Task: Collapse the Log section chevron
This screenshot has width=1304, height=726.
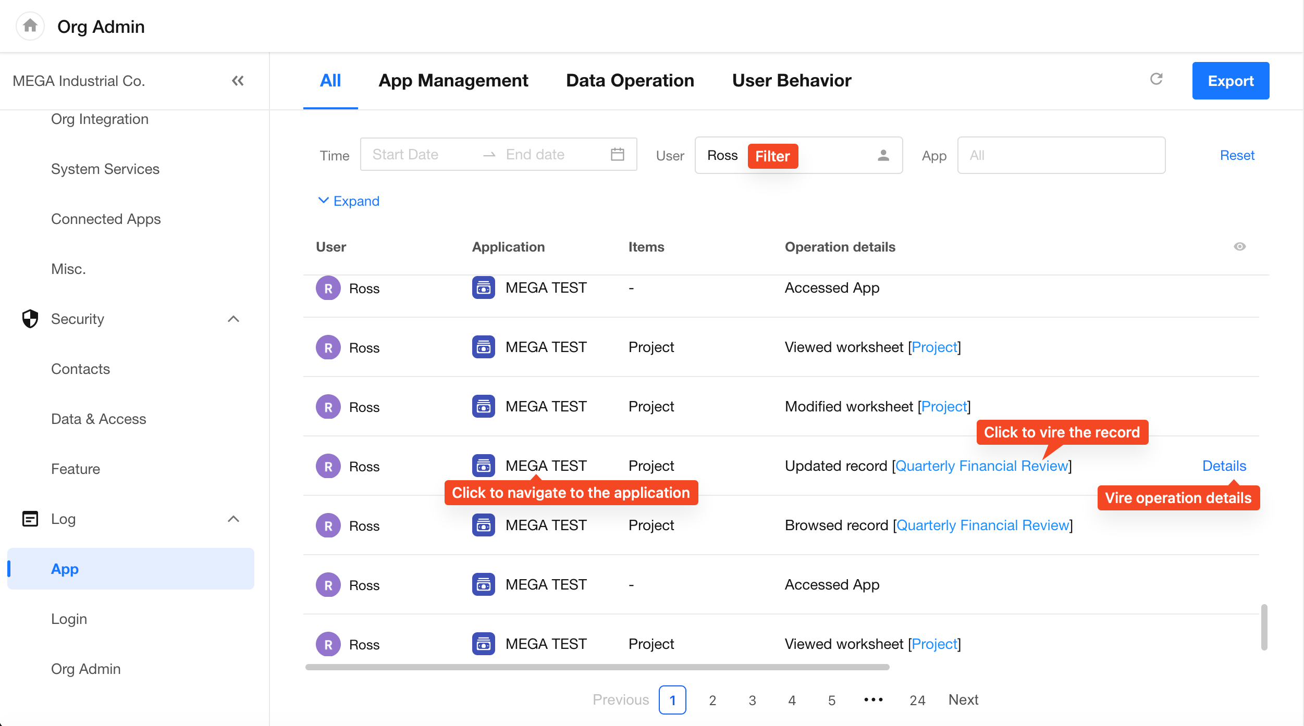Action: tap(233, 519)
